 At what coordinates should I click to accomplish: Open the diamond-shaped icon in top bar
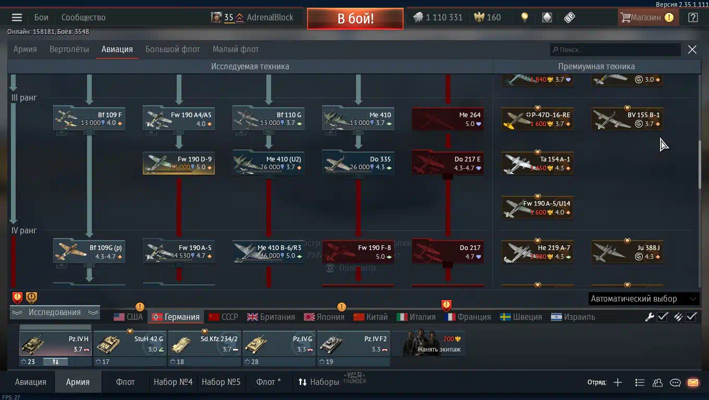click(x=547, y=17)
